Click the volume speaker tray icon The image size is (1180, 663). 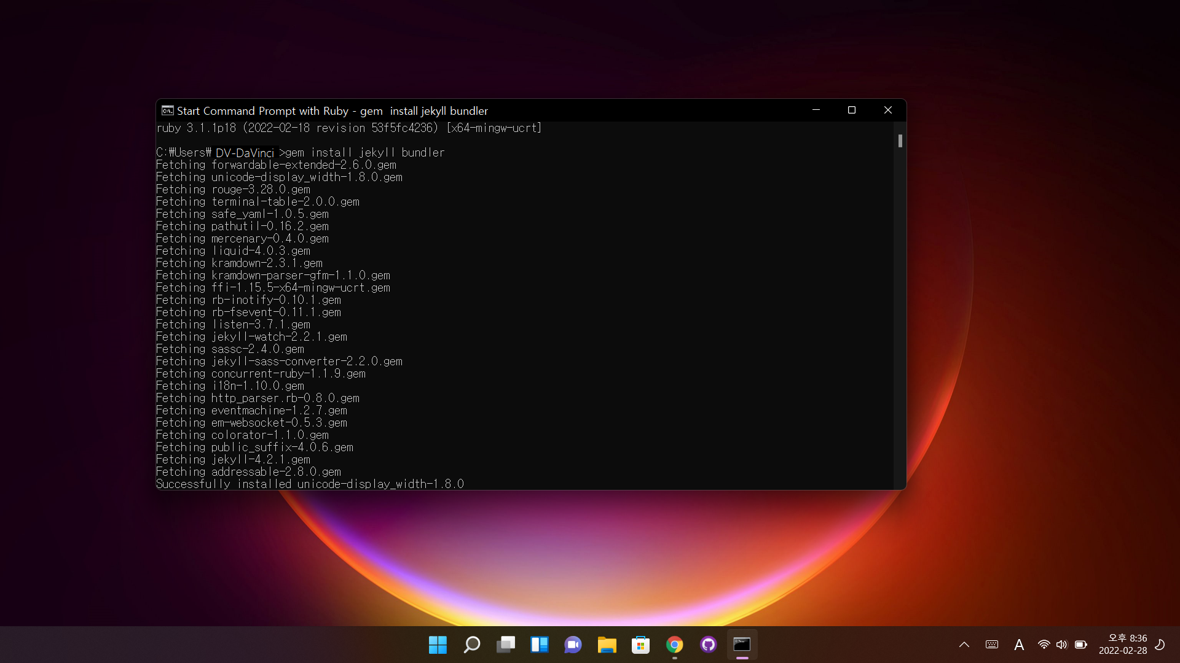click(1061, 645)
